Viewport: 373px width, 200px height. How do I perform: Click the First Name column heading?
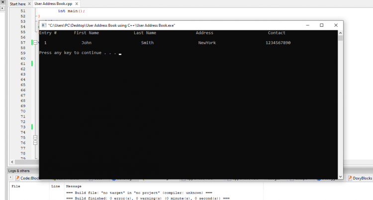pyautogui.click(x=87, y=33)
